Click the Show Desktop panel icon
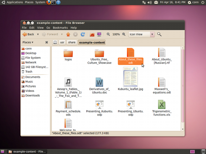 (2, 152)
